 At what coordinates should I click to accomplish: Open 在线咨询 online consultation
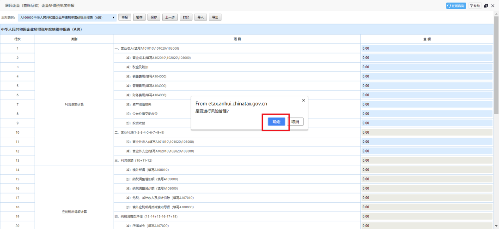click(456, 6)
